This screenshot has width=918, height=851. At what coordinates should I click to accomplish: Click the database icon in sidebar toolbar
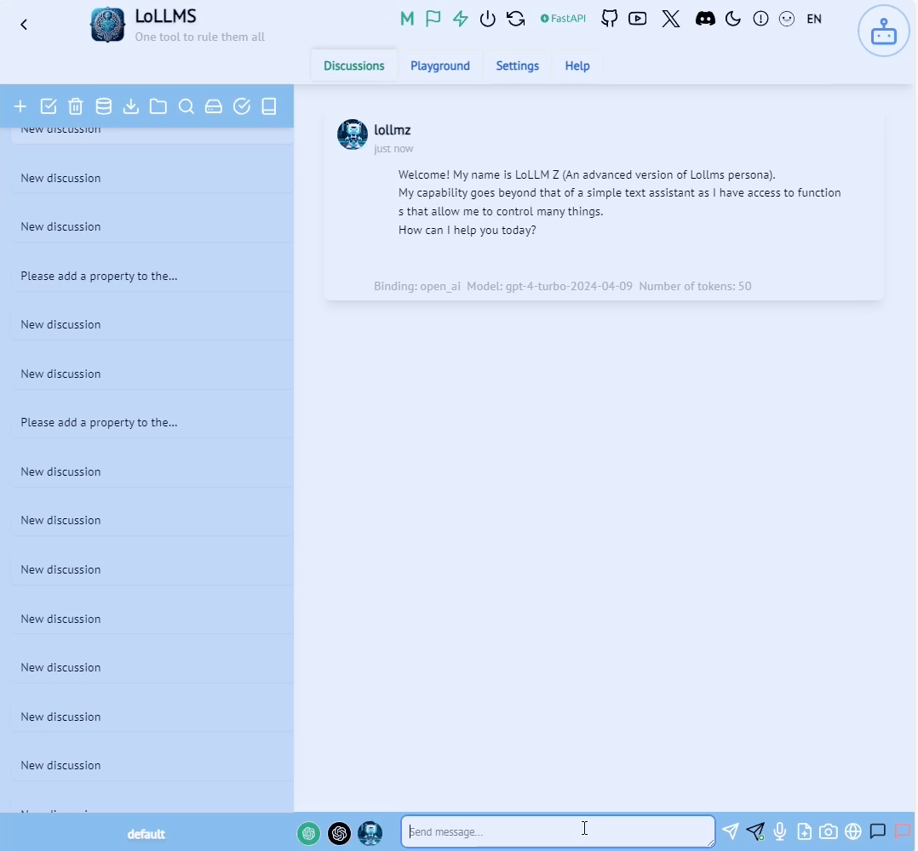[104, 106]
